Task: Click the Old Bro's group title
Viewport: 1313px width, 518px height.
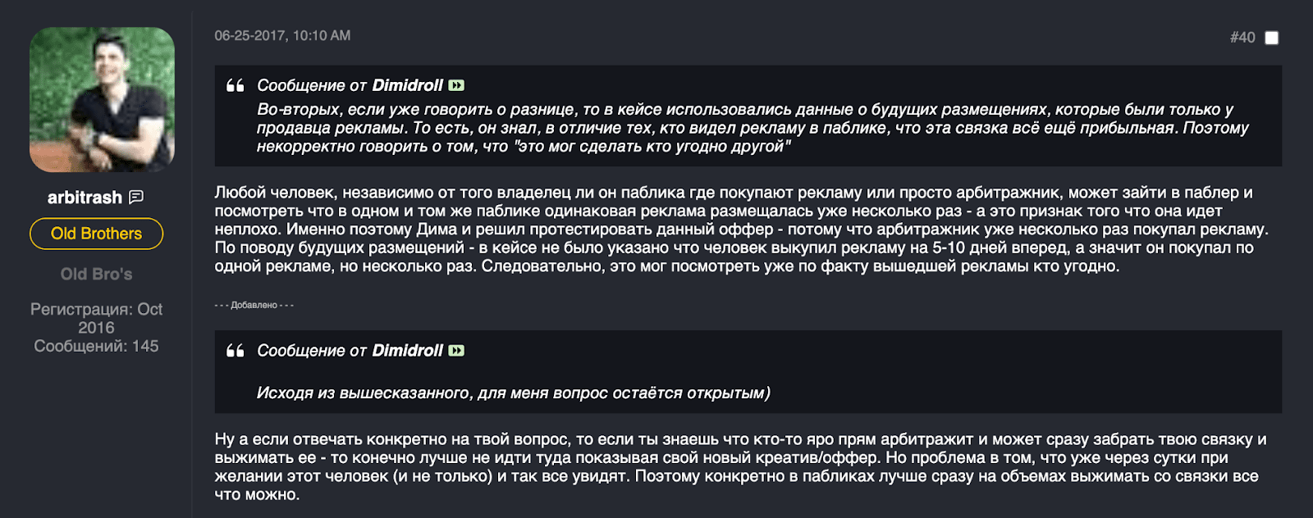Action: (96, 275)
